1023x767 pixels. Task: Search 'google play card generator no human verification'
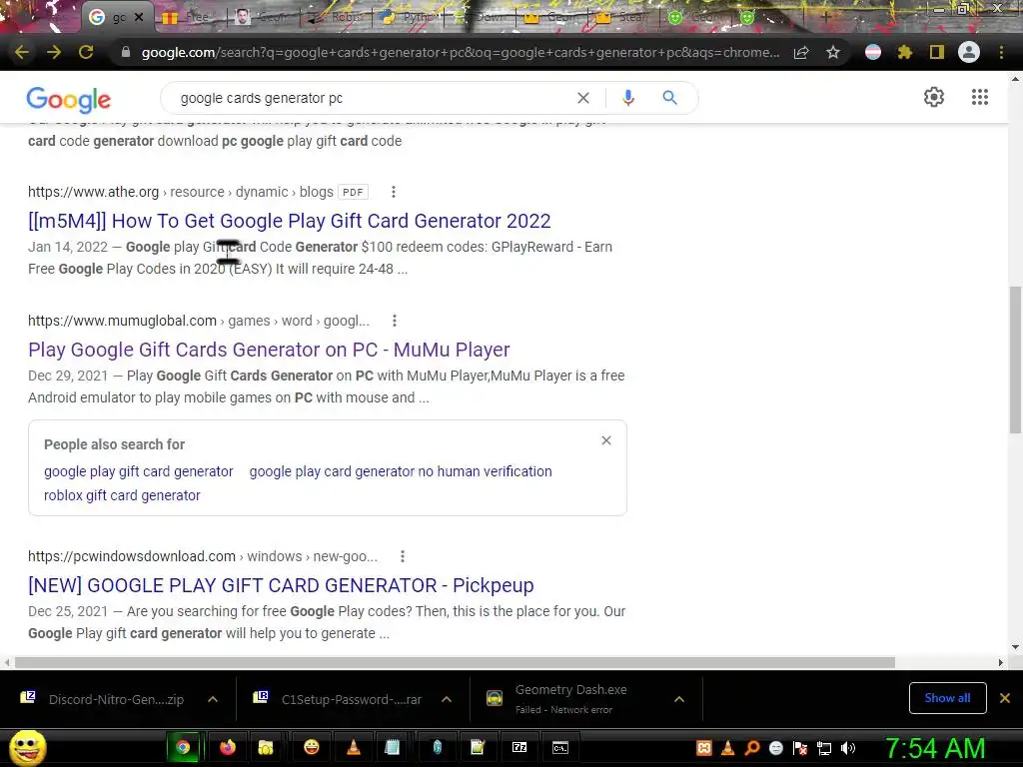click(x=401, y=471)
